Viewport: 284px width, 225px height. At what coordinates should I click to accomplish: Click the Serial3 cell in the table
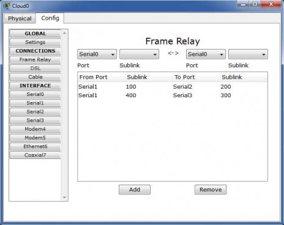[x=182, y=95]
